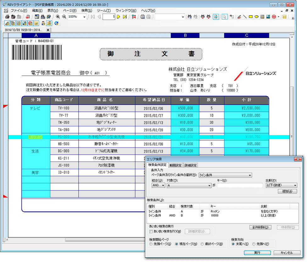Viewport: 307px width, 262px height.
Task: Expand the AND 結合 dropdown
Action: 163,185
